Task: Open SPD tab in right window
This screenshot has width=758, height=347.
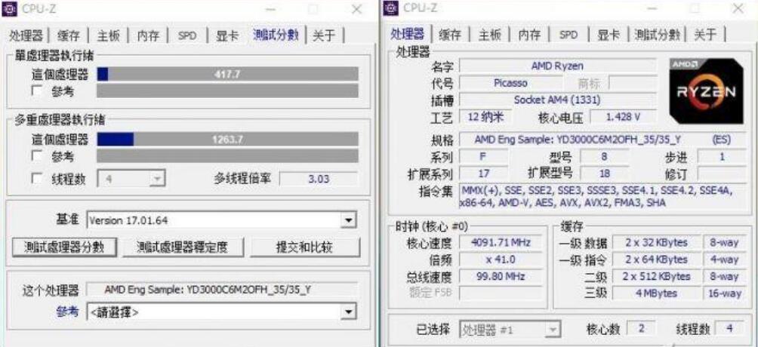Action: [x=568, y=35]
